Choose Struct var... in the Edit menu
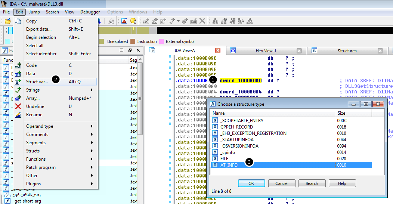Image resolution: width=393 pixels, height=204 pixels. pyautogui.click(x=37, y=82)
